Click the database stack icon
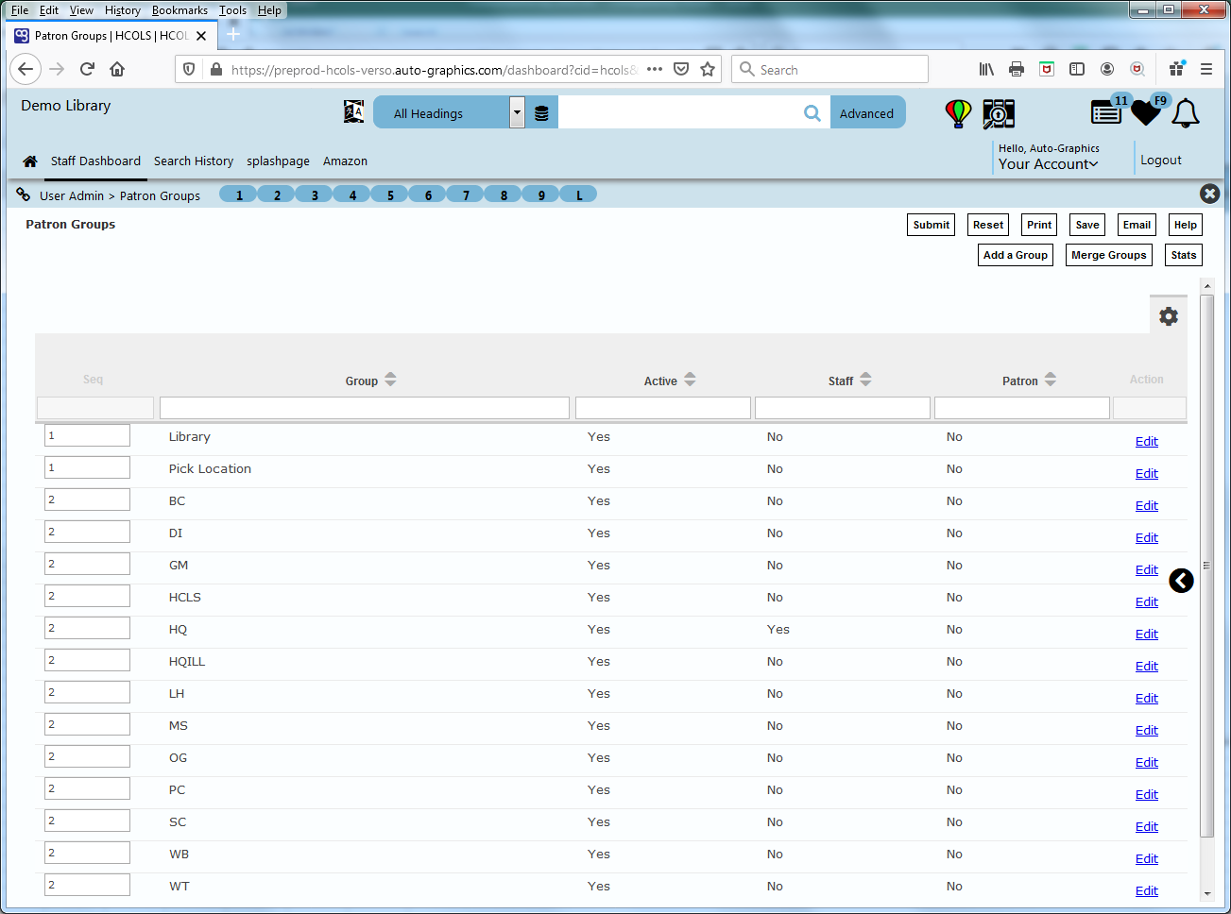 coord(541,113)
